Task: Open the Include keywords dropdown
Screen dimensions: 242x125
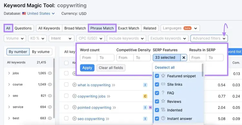Action: (126, 38)
